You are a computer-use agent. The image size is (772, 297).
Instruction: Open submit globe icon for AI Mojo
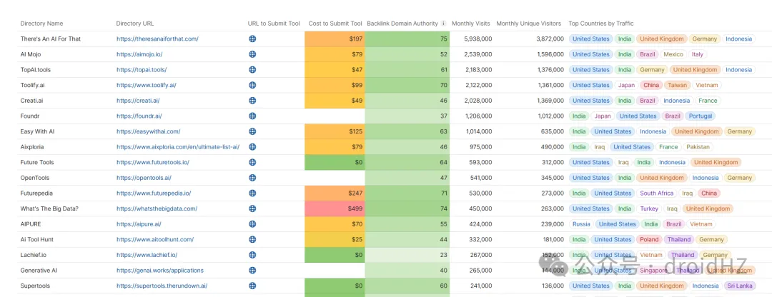(x=252, y=54)
